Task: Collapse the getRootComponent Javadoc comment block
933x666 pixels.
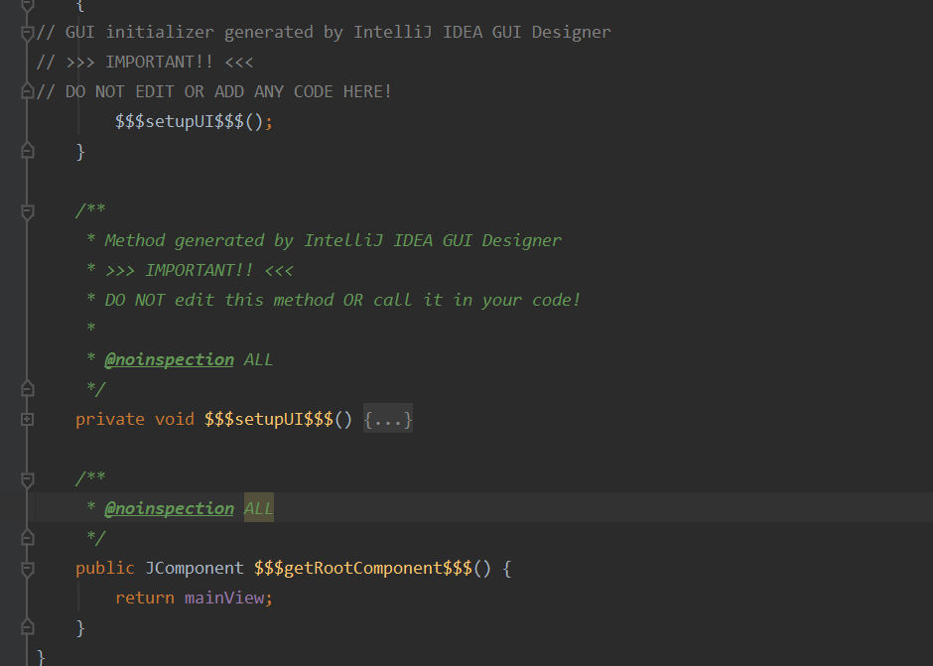Action: point(27,477)
